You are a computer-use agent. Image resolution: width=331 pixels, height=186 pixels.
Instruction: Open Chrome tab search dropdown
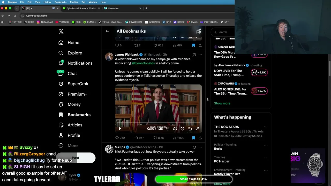pos(17,8)
